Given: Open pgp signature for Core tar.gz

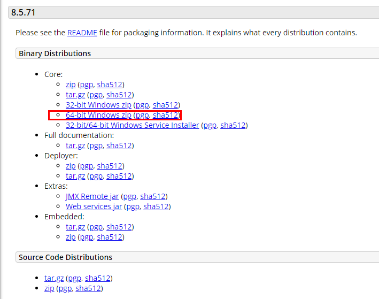Looking at the screenshot, I should (x=96, y=95).
